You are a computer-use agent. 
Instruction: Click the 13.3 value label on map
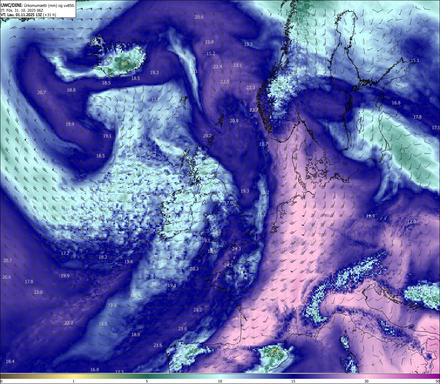(248, 44)
